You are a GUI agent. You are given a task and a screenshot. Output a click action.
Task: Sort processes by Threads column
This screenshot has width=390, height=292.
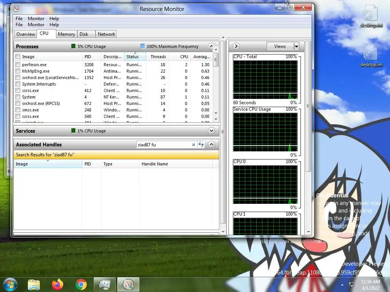point(157,57)
